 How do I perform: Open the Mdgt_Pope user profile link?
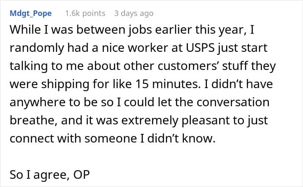pyautogui.click(x=30, y=13)
